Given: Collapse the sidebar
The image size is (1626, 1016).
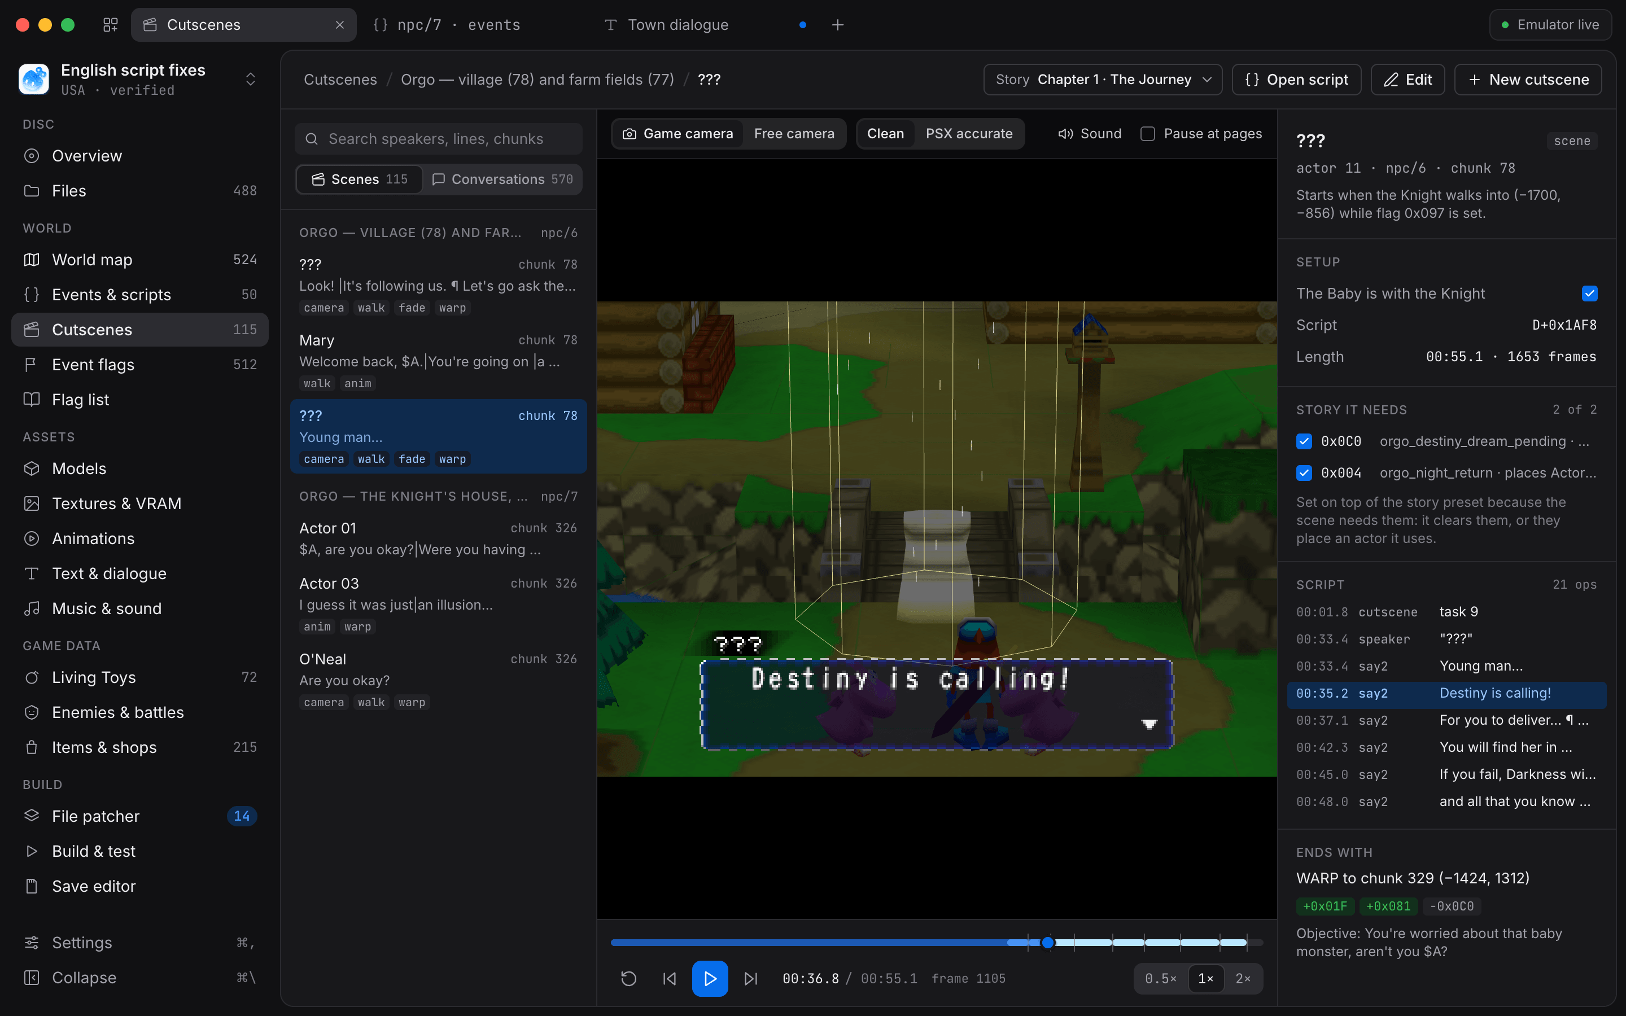Looking at the screenshot, I should click(x=140, y=978).
